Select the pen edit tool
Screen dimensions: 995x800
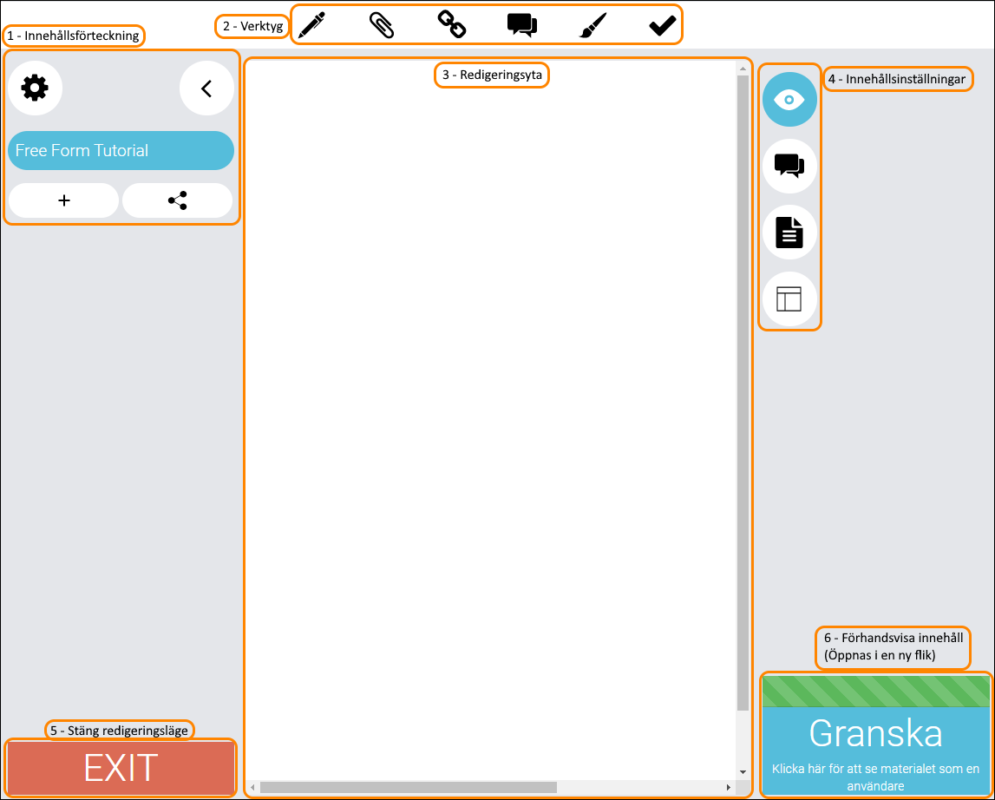tap(311, 25)
